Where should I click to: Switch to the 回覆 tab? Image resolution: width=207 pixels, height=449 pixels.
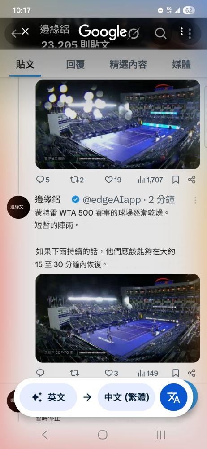click(75, 64)
